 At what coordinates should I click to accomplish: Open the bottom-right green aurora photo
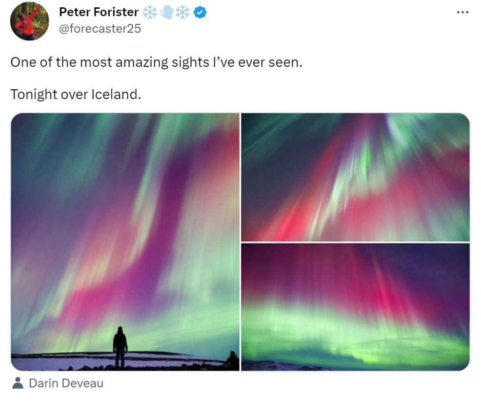(x=355, y=307)
